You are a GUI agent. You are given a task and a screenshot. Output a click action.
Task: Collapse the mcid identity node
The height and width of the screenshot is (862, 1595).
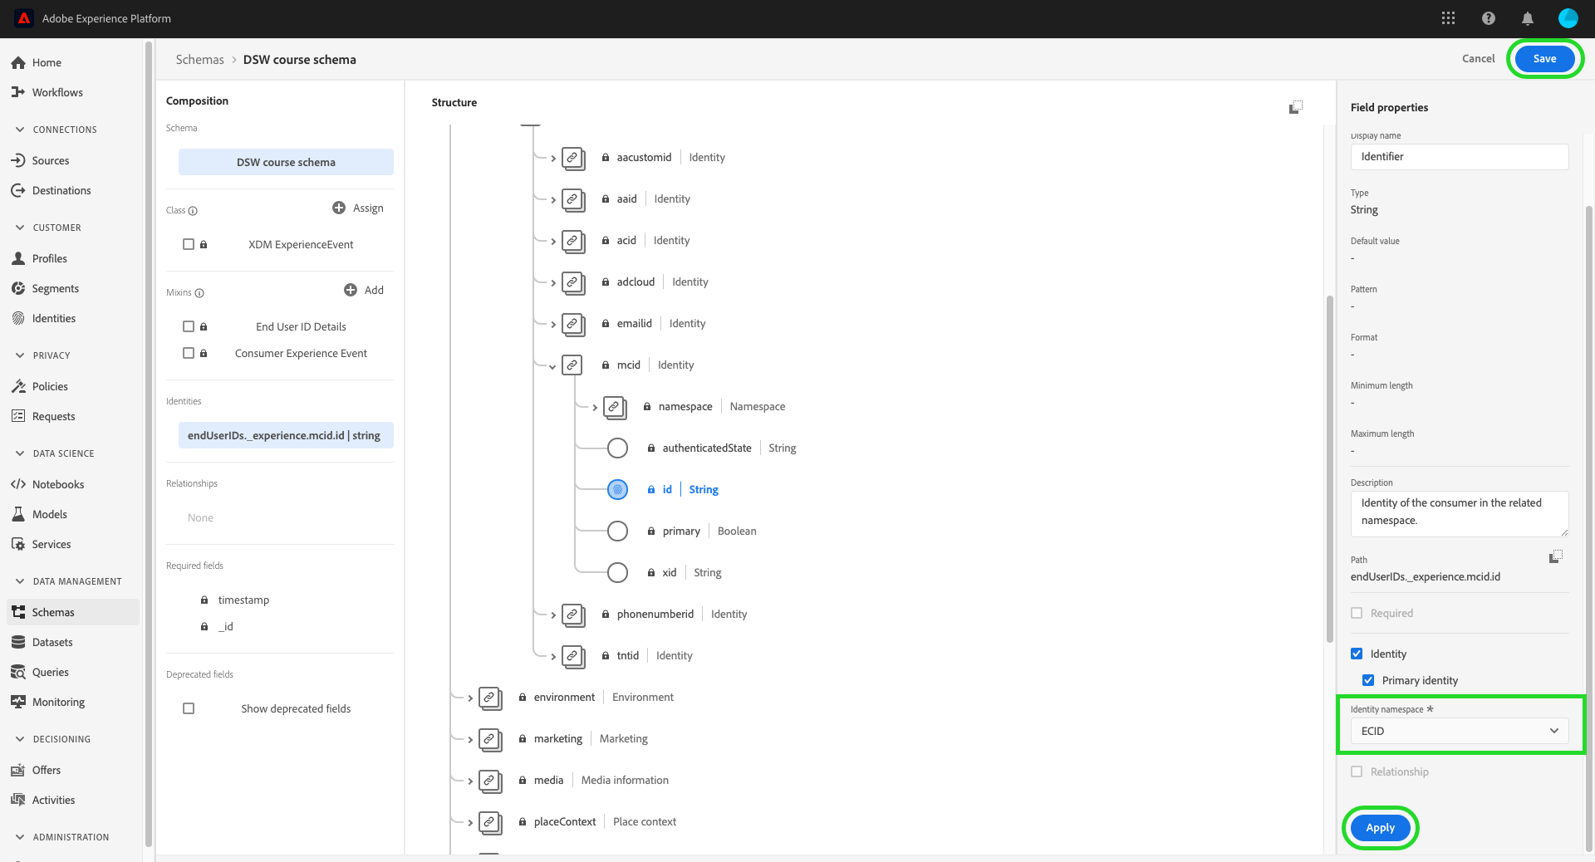point(552,365)
